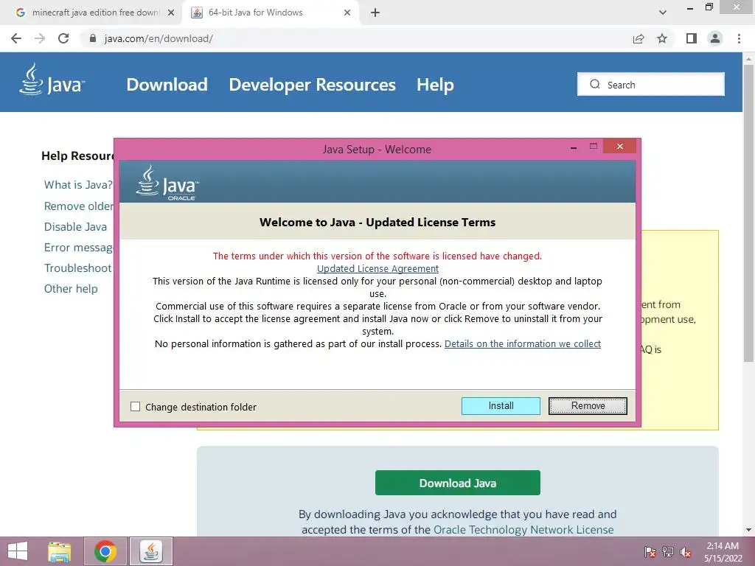The width and height of the screenshot is (755, 566).
Task: Click the green Download Java button
Action: 457,483
